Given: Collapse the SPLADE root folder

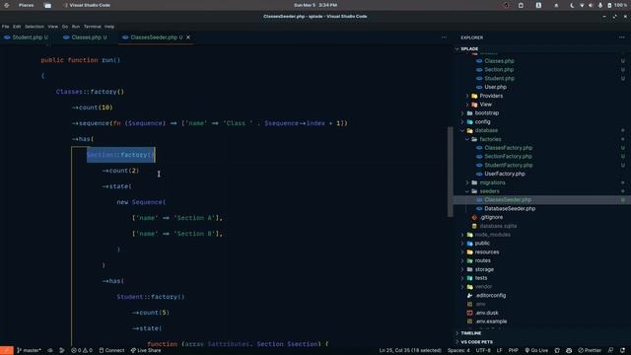Looking at the screenshot, I should [469, 48].
